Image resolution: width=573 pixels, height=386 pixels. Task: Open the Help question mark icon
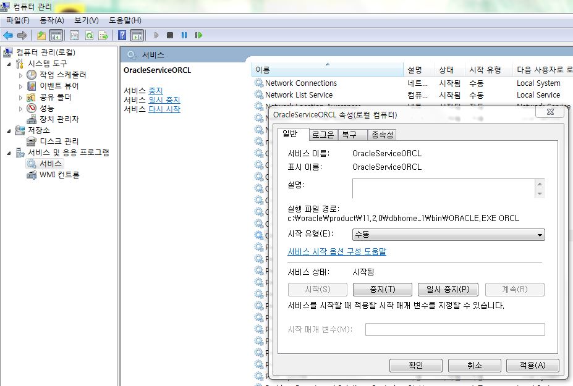coord(122,35)
